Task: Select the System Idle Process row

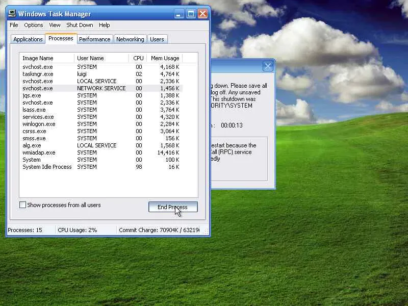Action: click(x=101, y=167)
